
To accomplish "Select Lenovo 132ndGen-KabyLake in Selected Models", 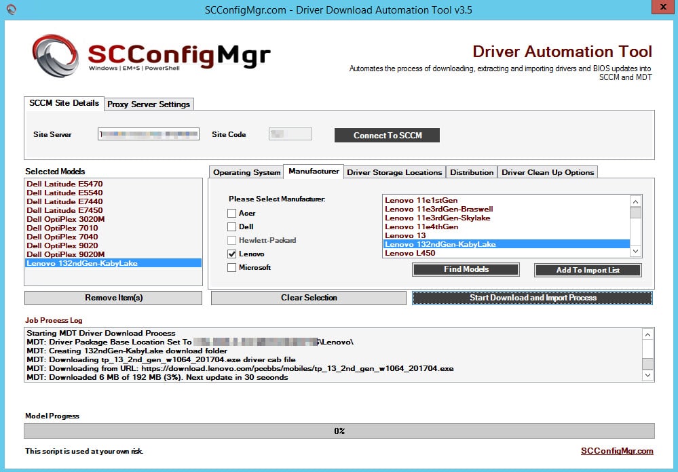I will click(113, 263).
